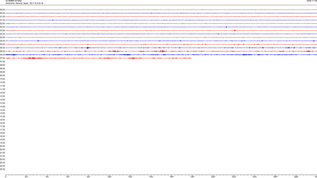This screenshot has width=317, height=178.
Task: Click the 16m tick label on bottom axis
Action: pyautogui.click(x=172, y=177)
